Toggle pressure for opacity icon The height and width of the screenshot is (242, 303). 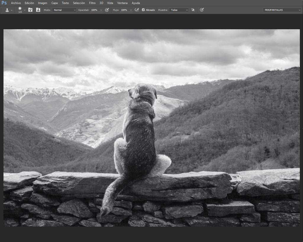107,10
